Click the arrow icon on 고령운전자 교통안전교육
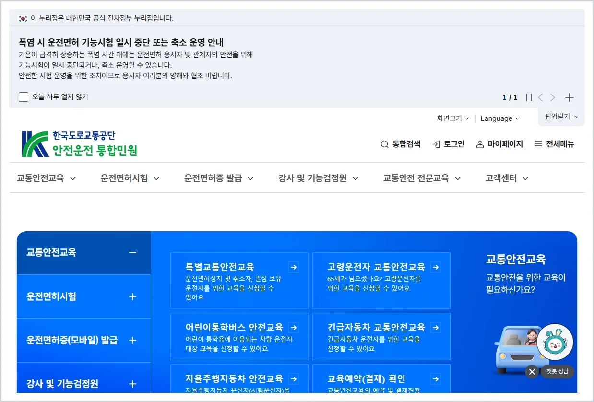The image size is (594, 402). (436, 267)
